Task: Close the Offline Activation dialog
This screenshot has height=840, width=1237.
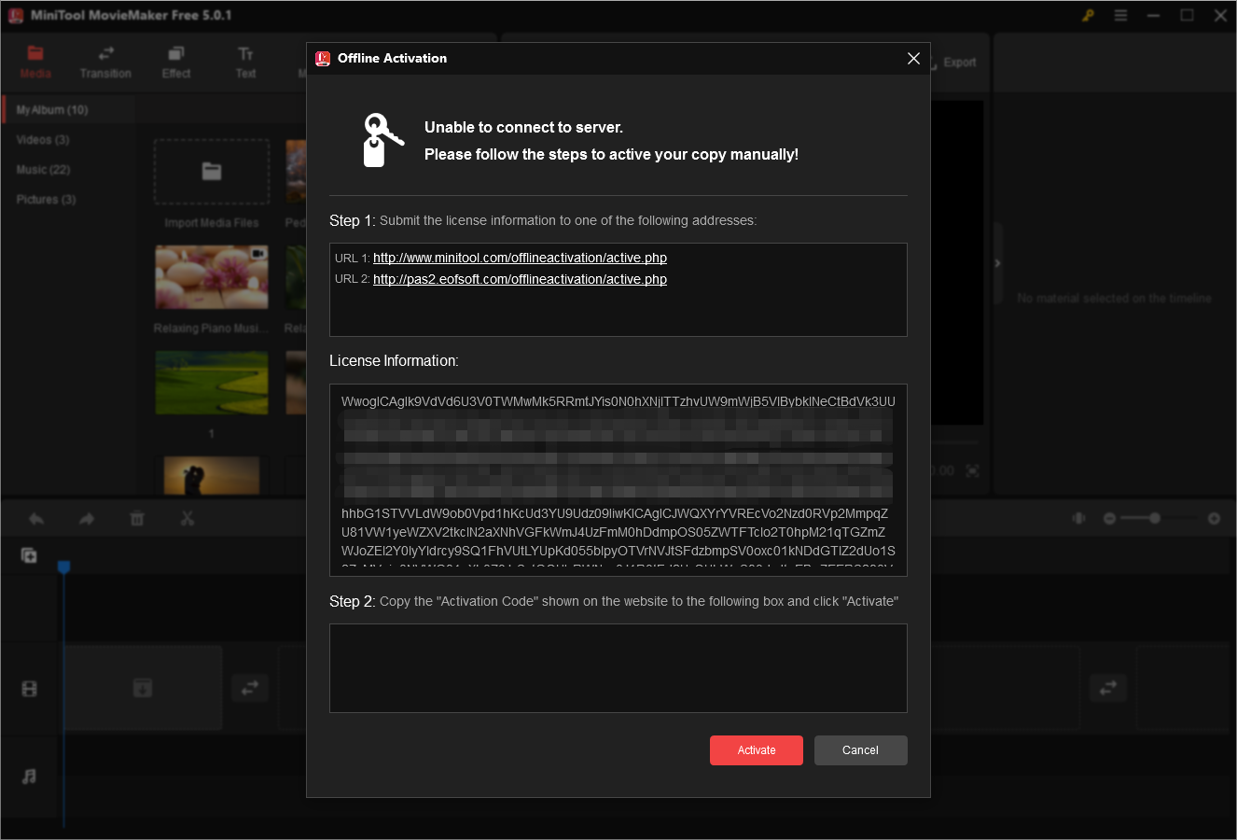Action: click(913, 58)
